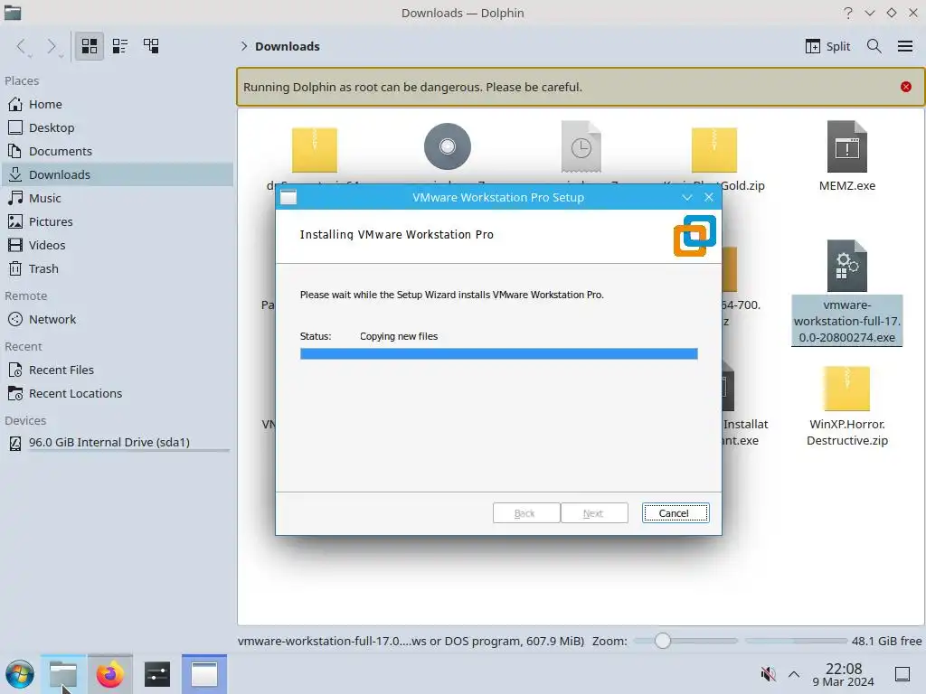Select the MEMZ.exe file icon
The width and height of the screenshot is (926, 694).
click(x=846, y=147)
